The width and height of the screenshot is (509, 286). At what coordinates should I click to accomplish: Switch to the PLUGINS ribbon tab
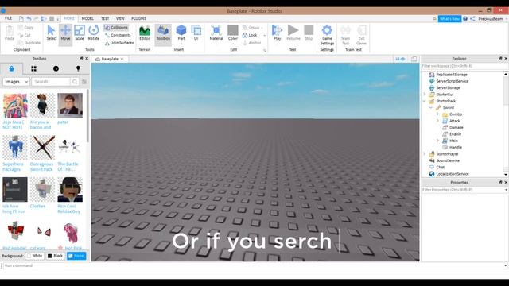138,18
